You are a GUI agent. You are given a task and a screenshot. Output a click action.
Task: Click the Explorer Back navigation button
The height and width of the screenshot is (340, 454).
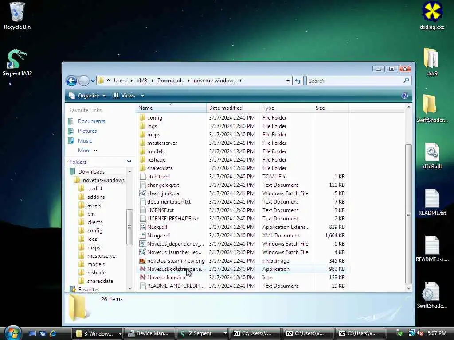click(x=71, y=81)
